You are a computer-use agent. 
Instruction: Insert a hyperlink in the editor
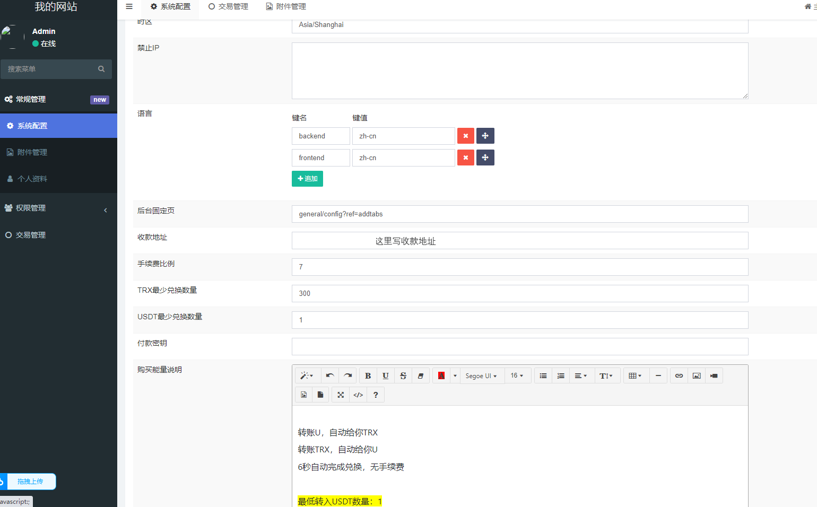[679, 375]
